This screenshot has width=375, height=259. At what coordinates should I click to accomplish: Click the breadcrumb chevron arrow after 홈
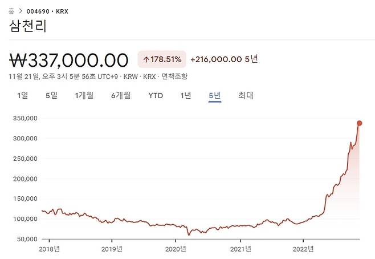click(21, 11)
